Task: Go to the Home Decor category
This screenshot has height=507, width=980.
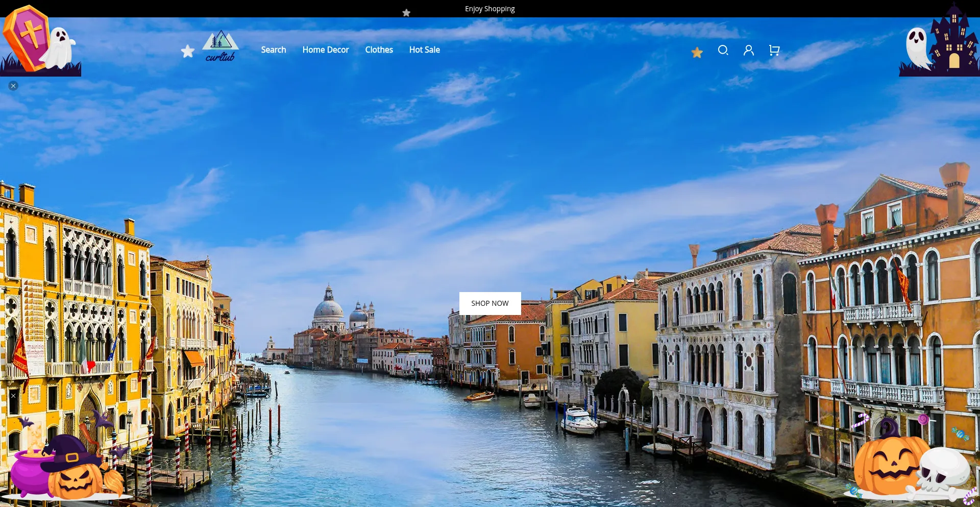Action: point(325,50)
